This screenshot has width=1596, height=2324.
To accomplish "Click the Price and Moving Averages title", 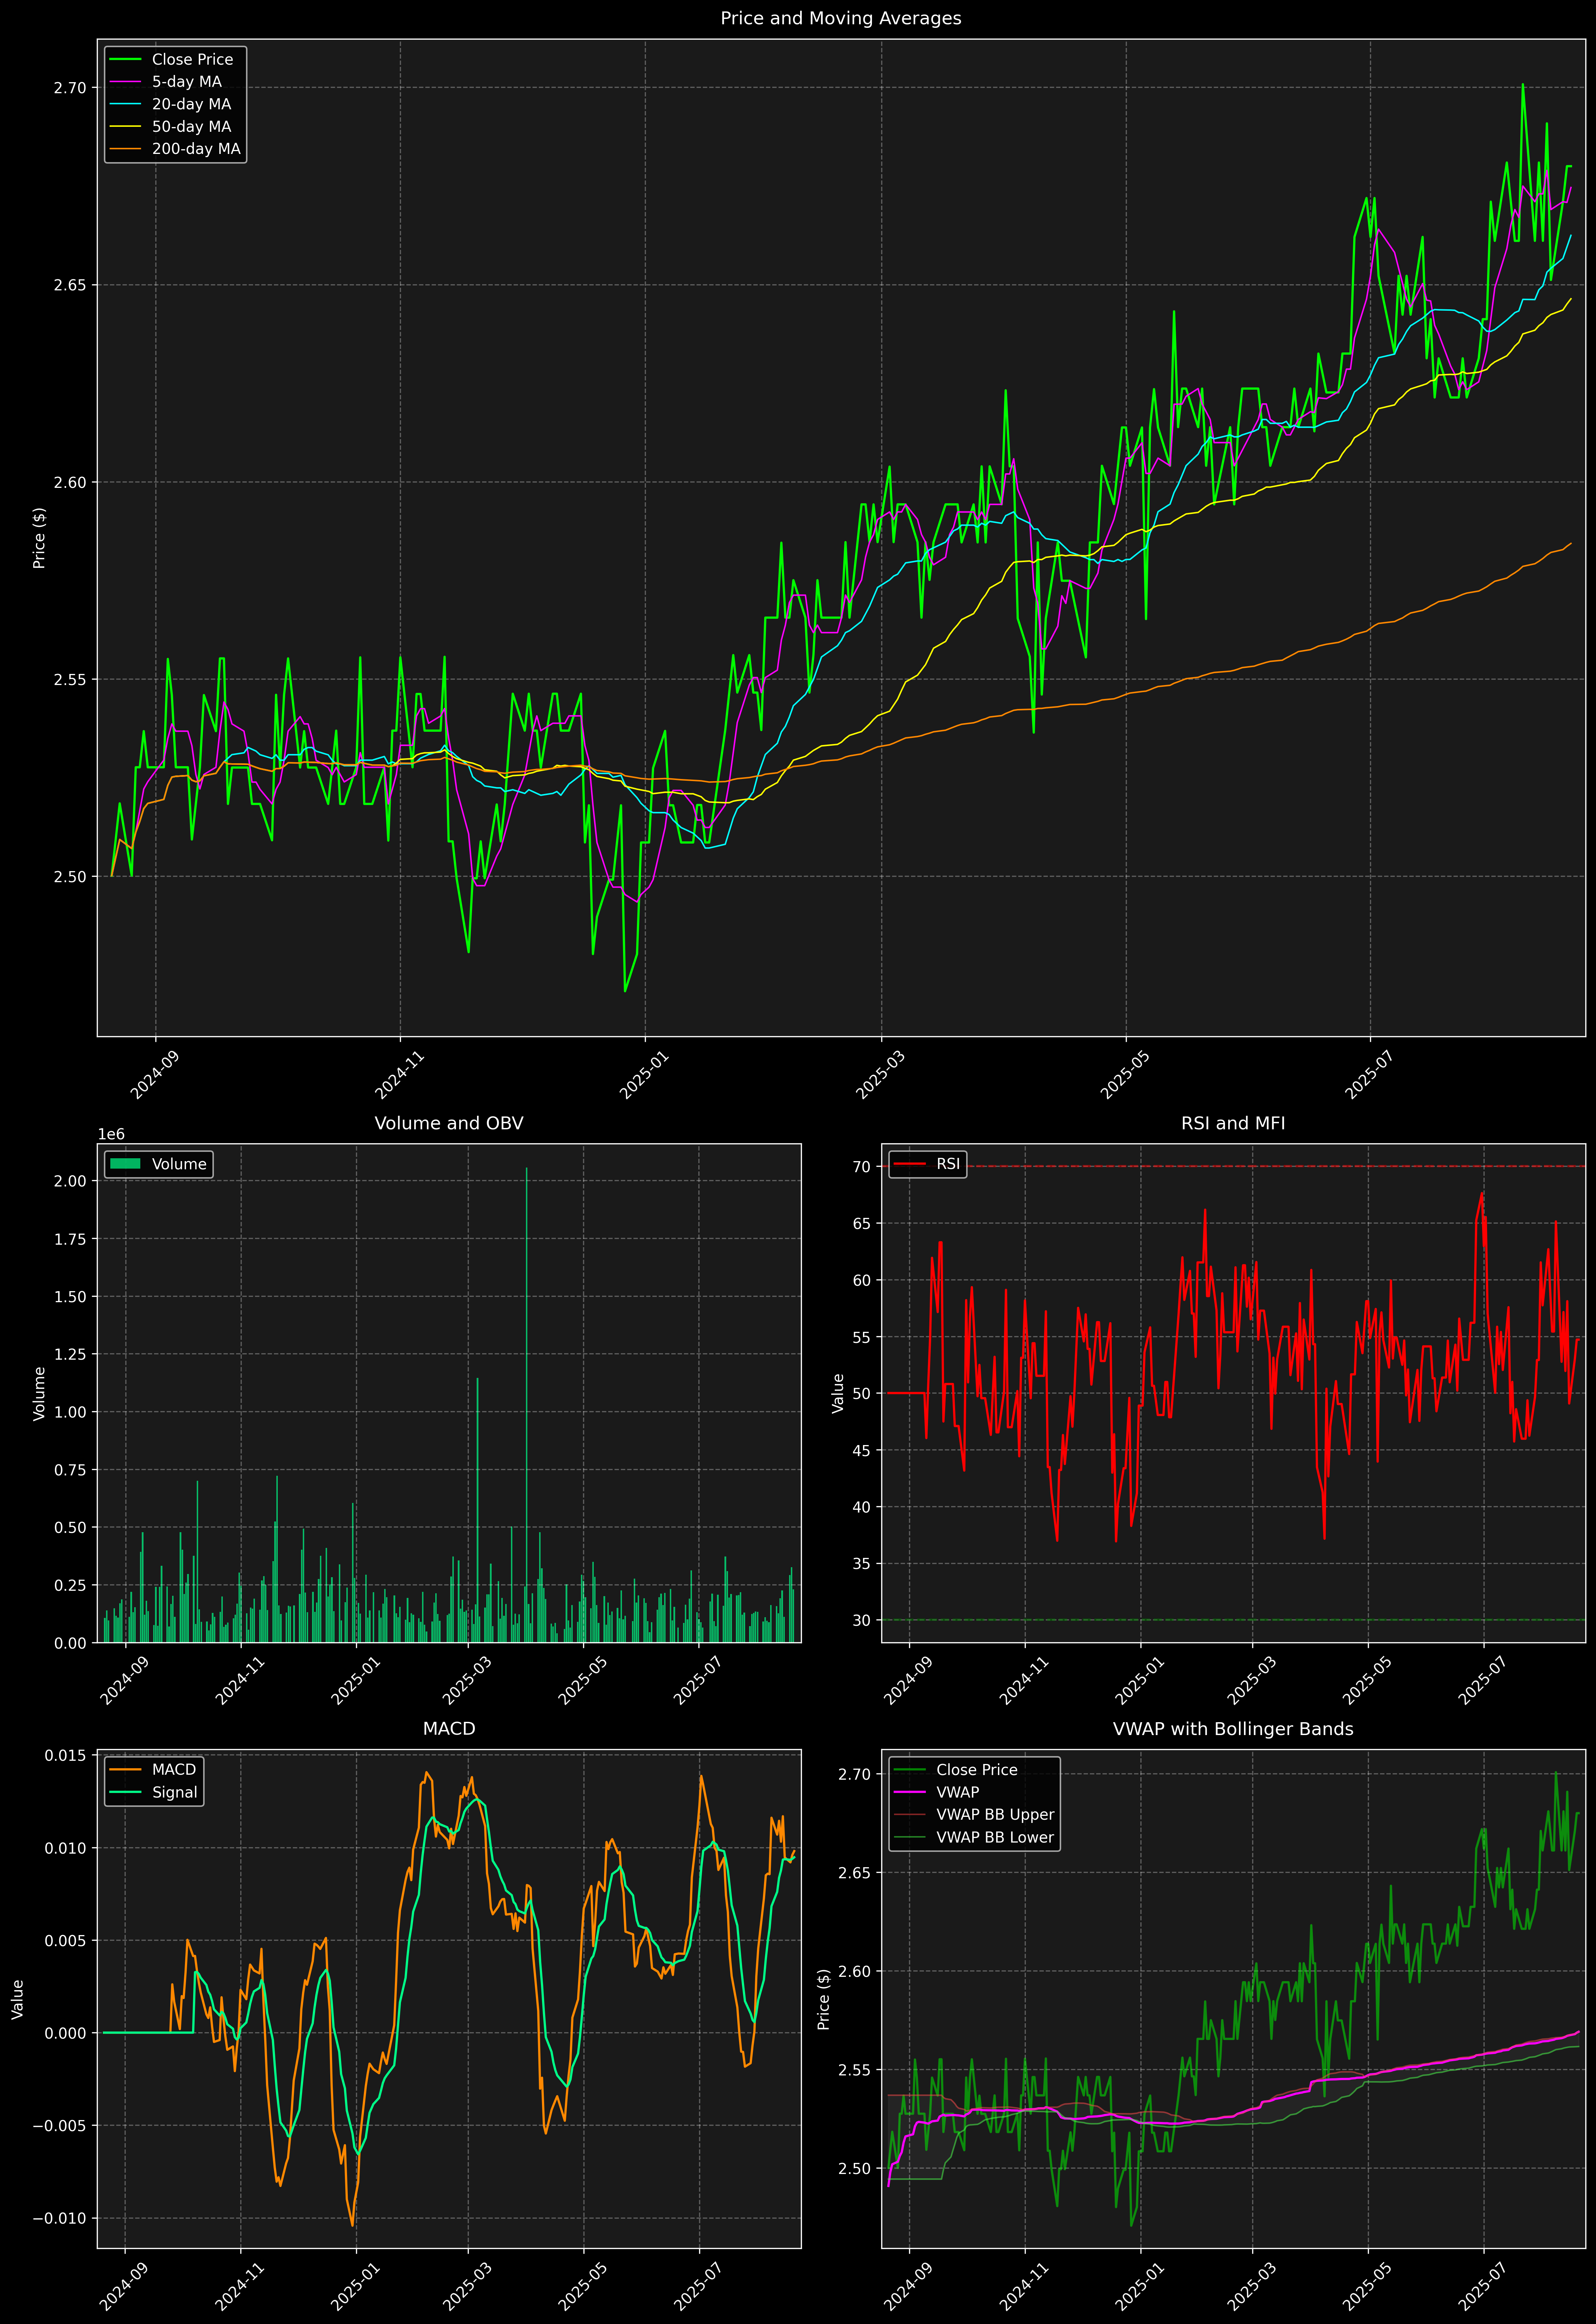I will (840, 18).
